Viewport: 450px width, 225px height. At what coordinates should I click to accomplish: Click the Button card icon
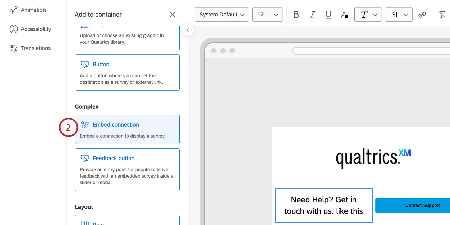[85, 64]
